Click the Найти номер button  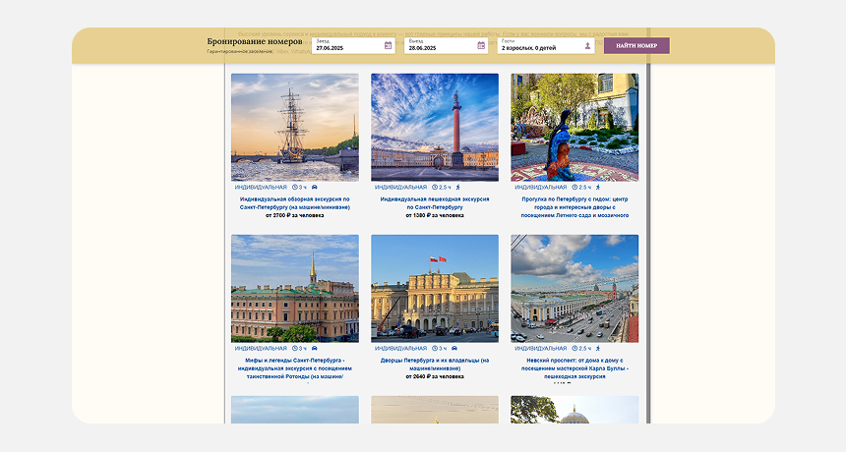(636, 46)
